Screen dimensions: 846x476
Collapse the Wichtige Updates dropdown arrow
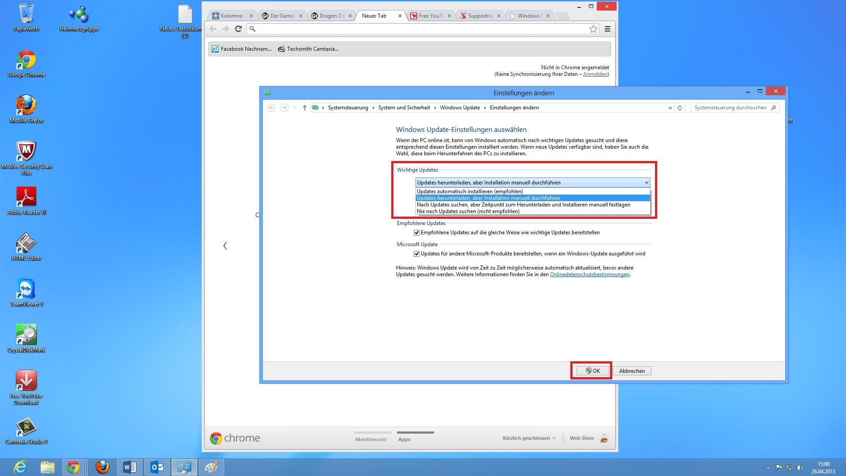(646, 183)
